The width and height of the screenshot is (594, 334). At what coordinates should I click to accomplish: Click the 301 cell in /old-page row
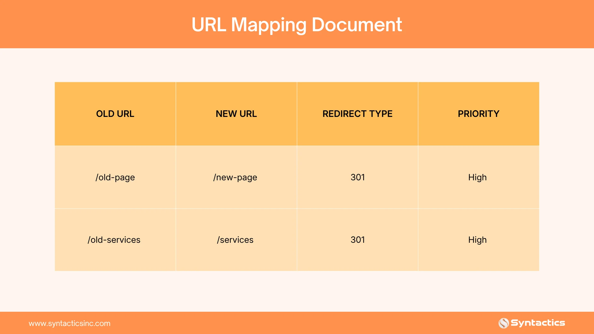tap(357, 177)
